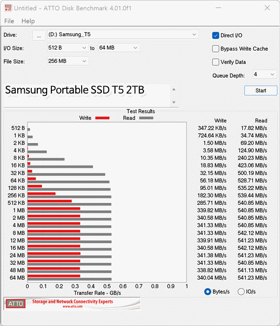Click the description scroll down arrow
Viewport: 280px width, 326px height.
pyautogui.click(x=174, y=102)
